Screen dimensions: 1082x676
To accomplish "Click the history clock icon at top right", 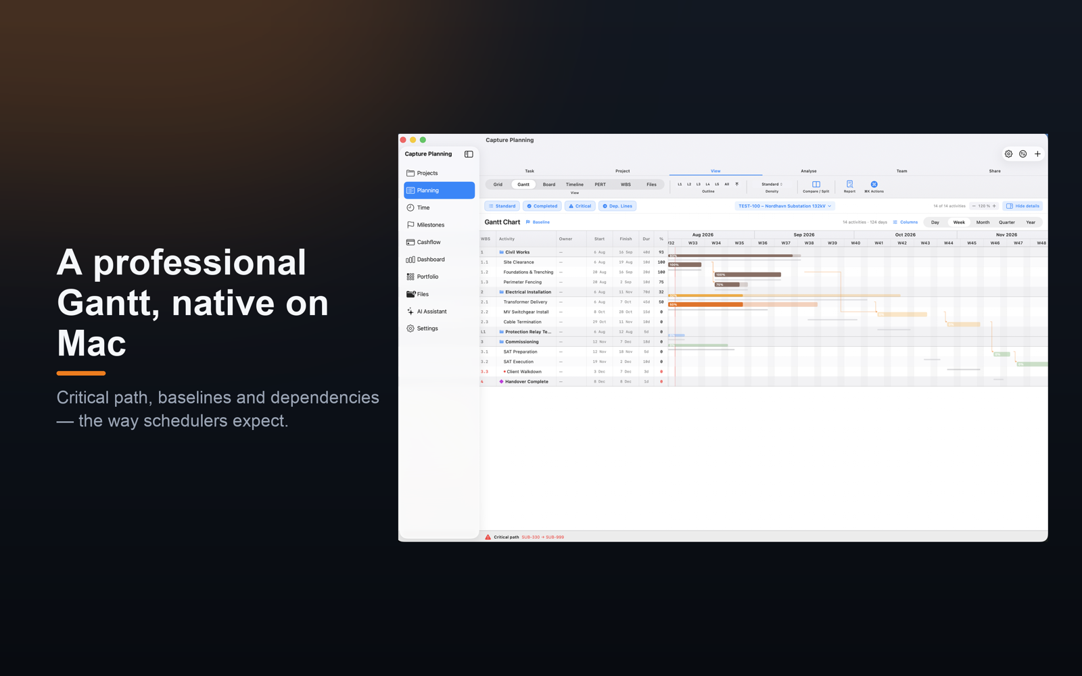I will click(x=1023, y=154).
